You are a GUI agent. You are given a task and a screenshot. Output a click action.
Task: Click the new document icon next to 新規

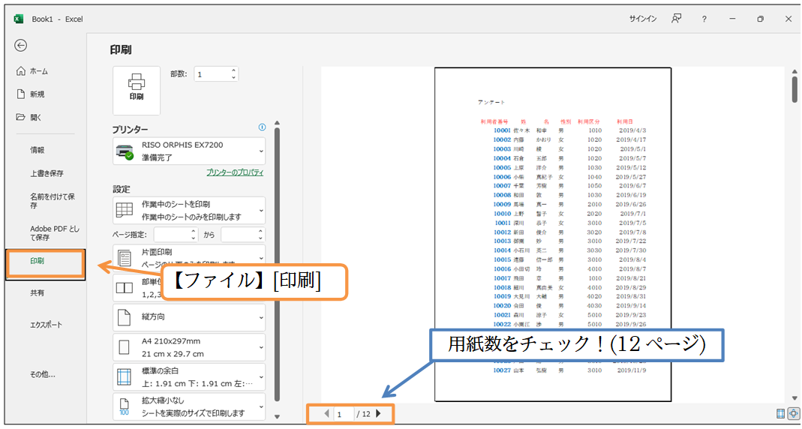pyautogui.click(x=21, y=94)
